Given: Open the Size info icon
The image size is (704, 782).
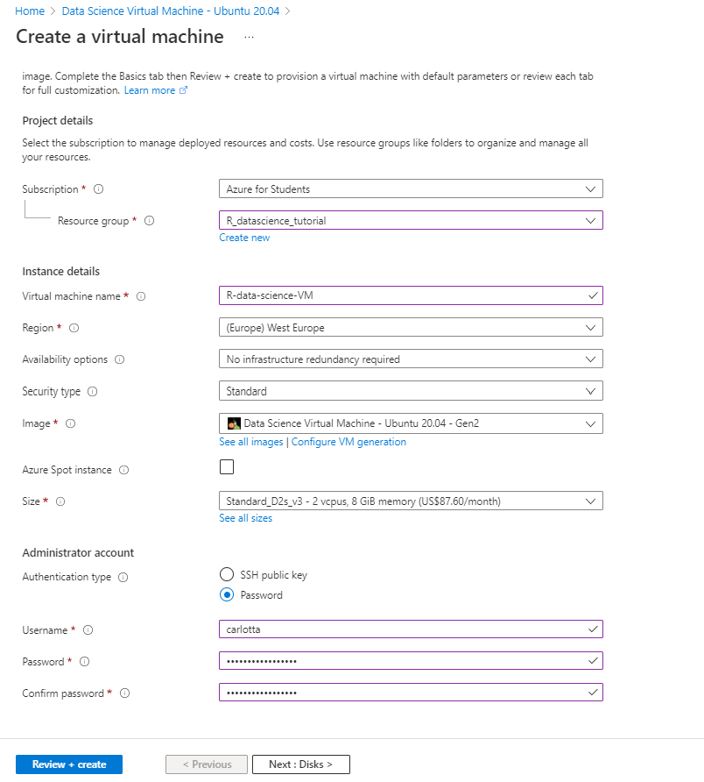Looking at the screenshot, I should [60, 501].
